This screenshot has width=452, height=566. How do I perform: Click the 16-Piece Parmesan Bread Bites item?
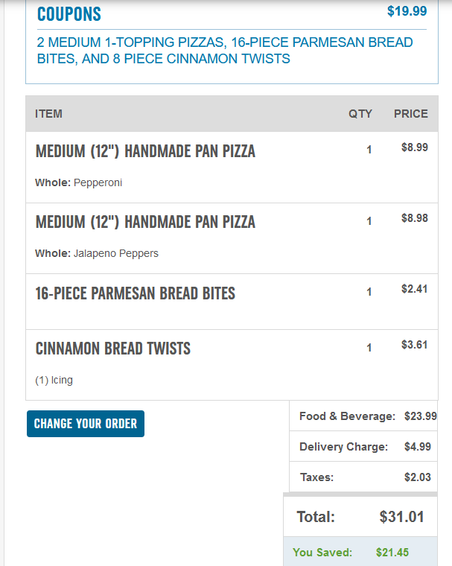coord(135,293)
